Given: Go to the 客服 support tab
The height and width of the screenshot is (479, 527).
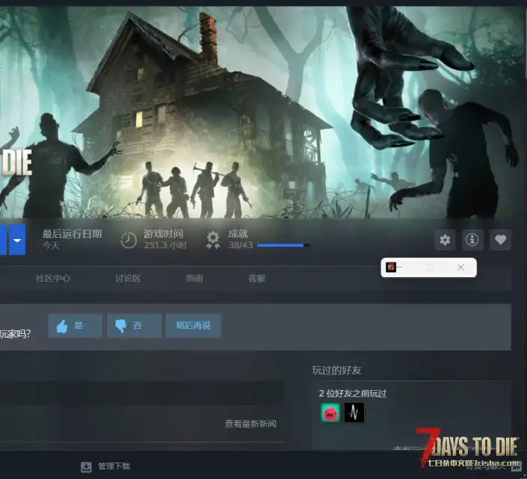Looking at the screenshot, I should [x=256, y=278].
